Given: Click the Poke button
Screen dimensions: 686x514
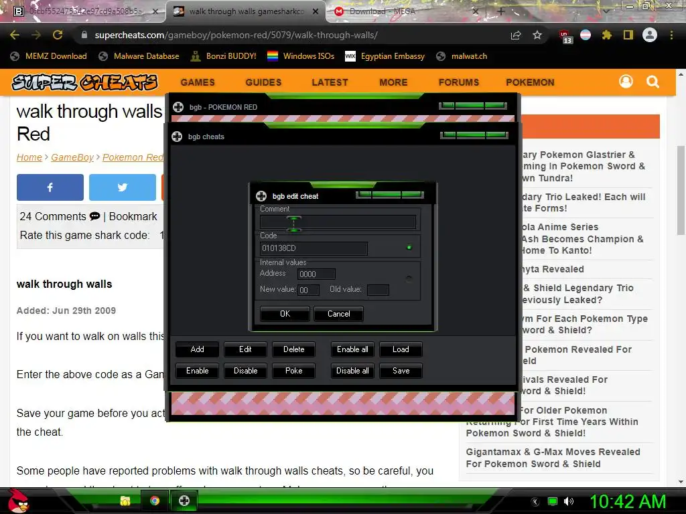Looking at the screenshot, I should click(x=293, y=371).
